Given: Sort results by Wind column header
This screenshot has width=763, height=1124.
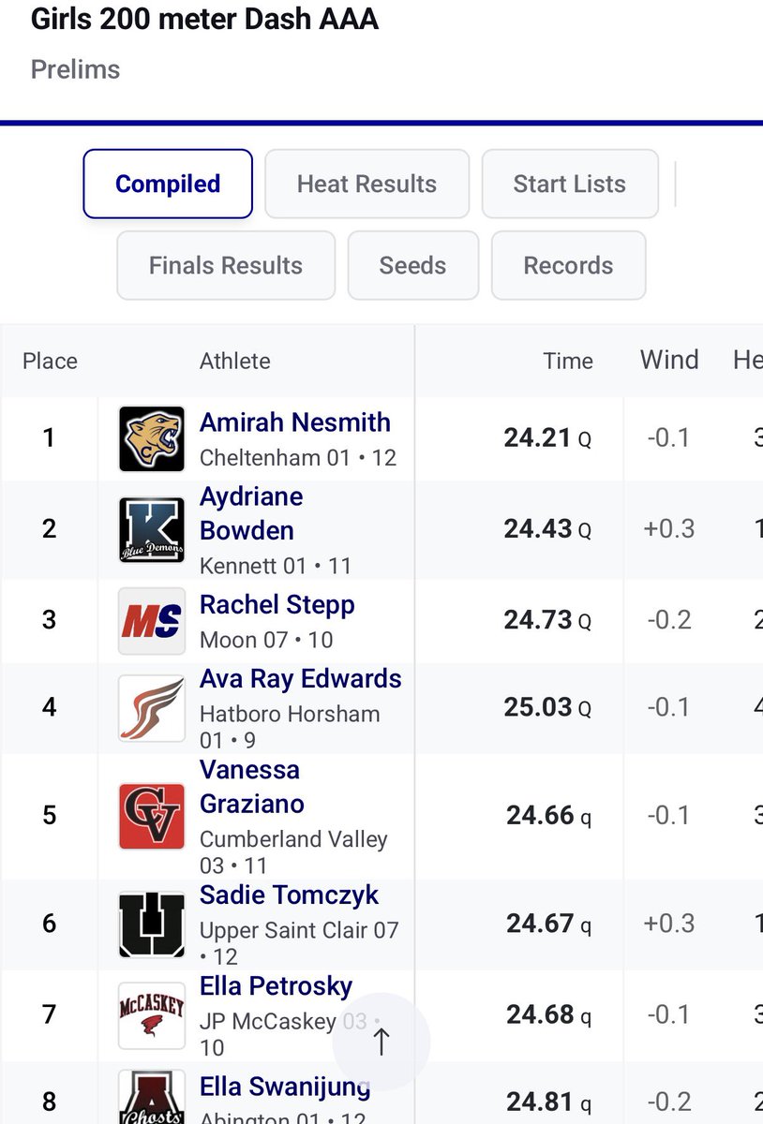Looking at the screenshot, I should [669, 360].
